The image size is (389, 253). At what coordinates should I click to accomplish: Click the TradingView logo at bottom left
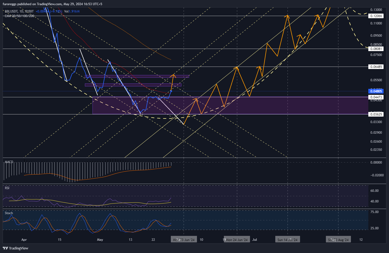pos(16,248)
